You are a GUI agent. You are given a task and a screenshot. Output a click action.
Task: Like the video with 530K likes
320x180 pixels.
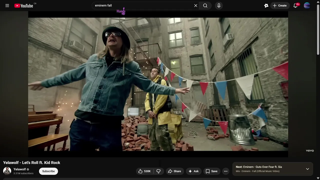(144, 171)
